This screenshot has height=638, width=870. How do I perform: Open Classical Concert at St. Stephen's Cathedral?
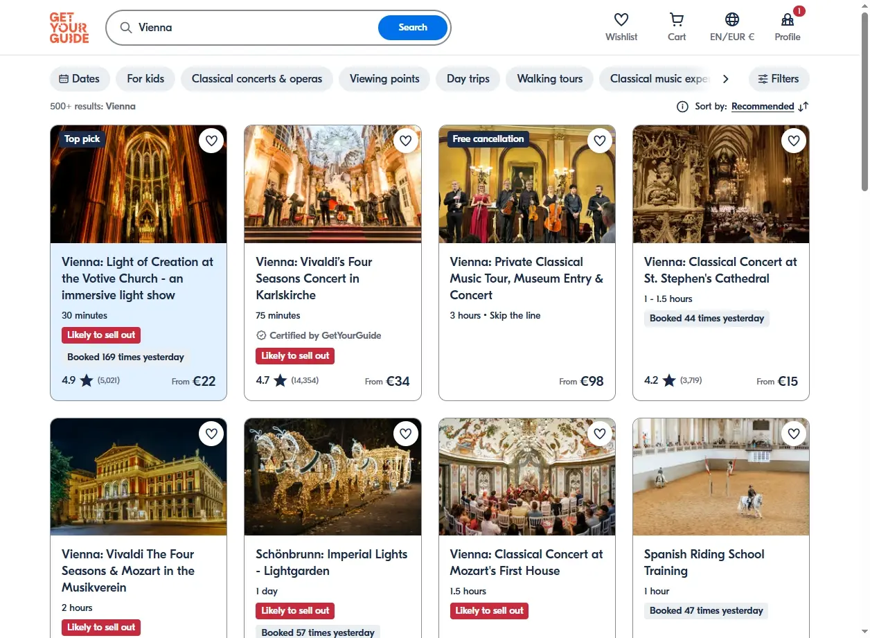720,270
